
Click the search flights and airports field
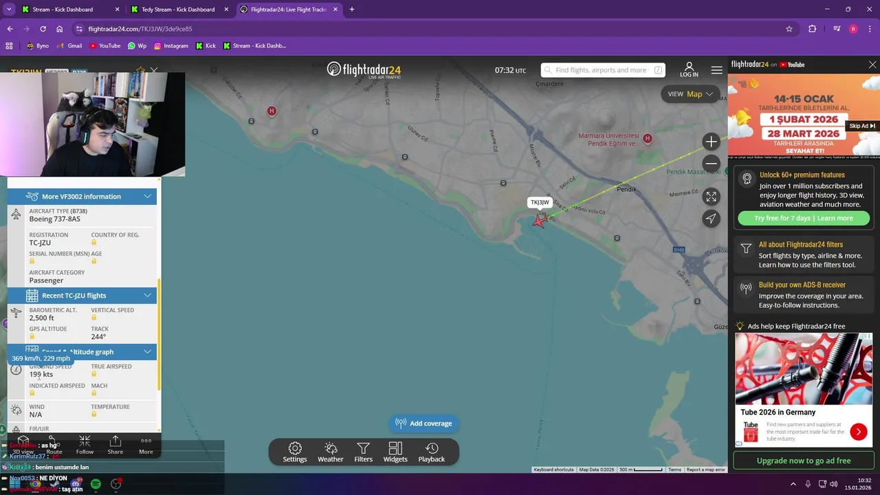[603, 70]
